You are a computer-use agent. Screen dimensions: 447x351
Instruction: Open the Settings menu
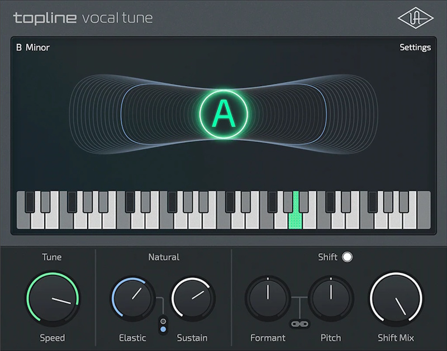[x=415, y=48]
